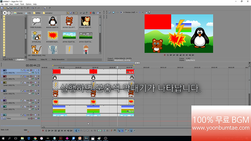Adjust Level slider on track 1
This screenshot has height=141, width=251.
pos(30,73)
